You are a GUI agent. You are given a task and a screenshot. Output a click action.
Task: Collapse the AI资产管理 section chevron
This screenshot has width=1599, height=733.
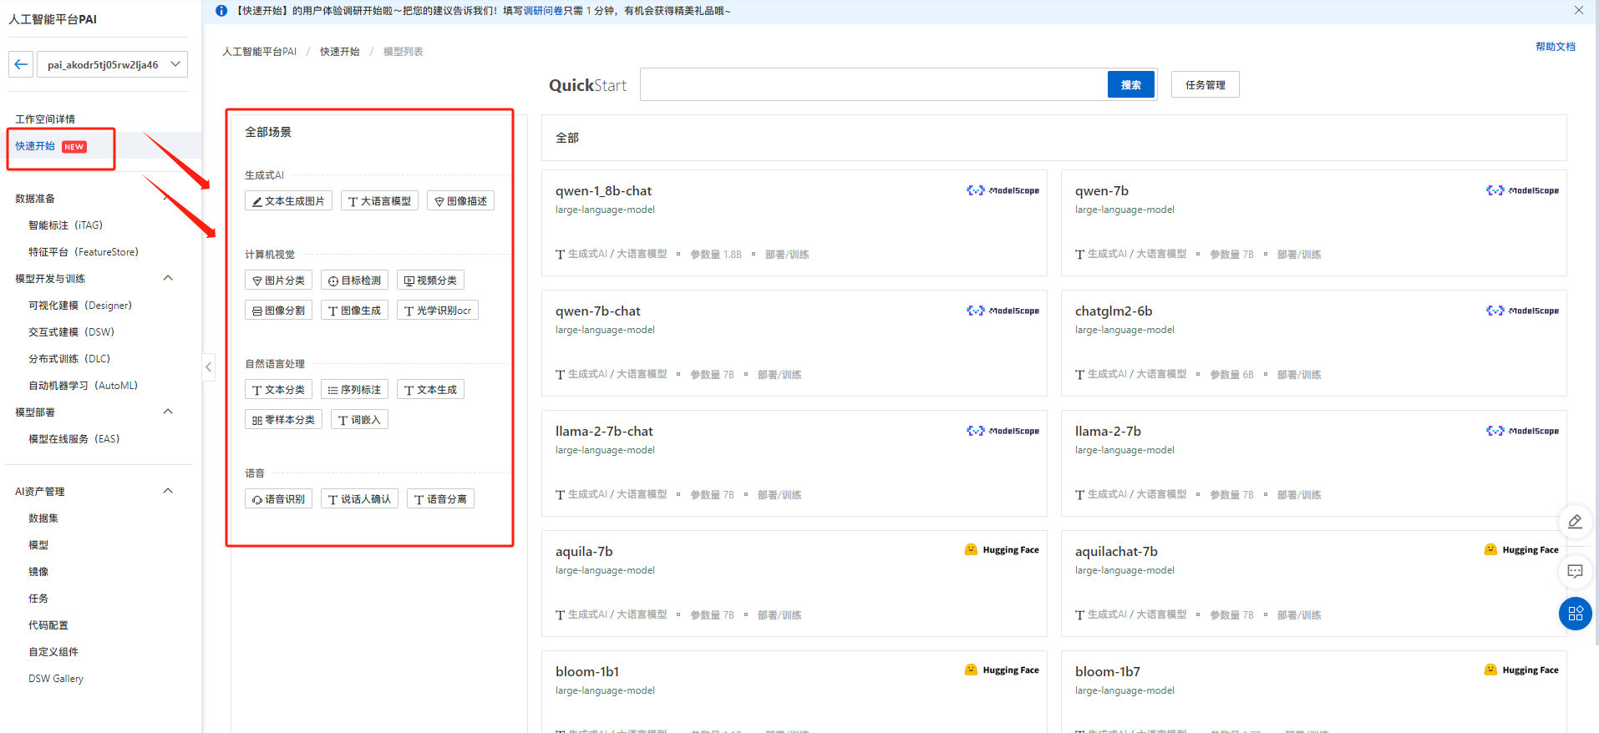click(x=168, y=491)
